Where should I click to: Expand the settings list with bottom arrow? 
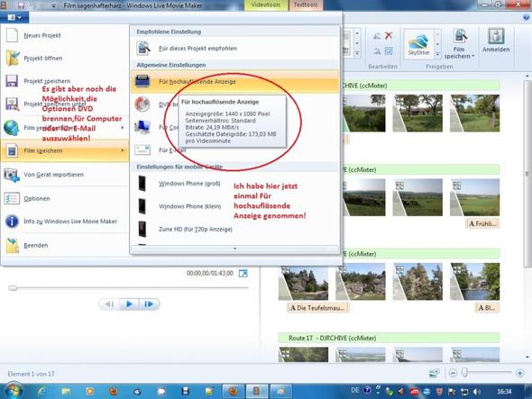(234, 249)
